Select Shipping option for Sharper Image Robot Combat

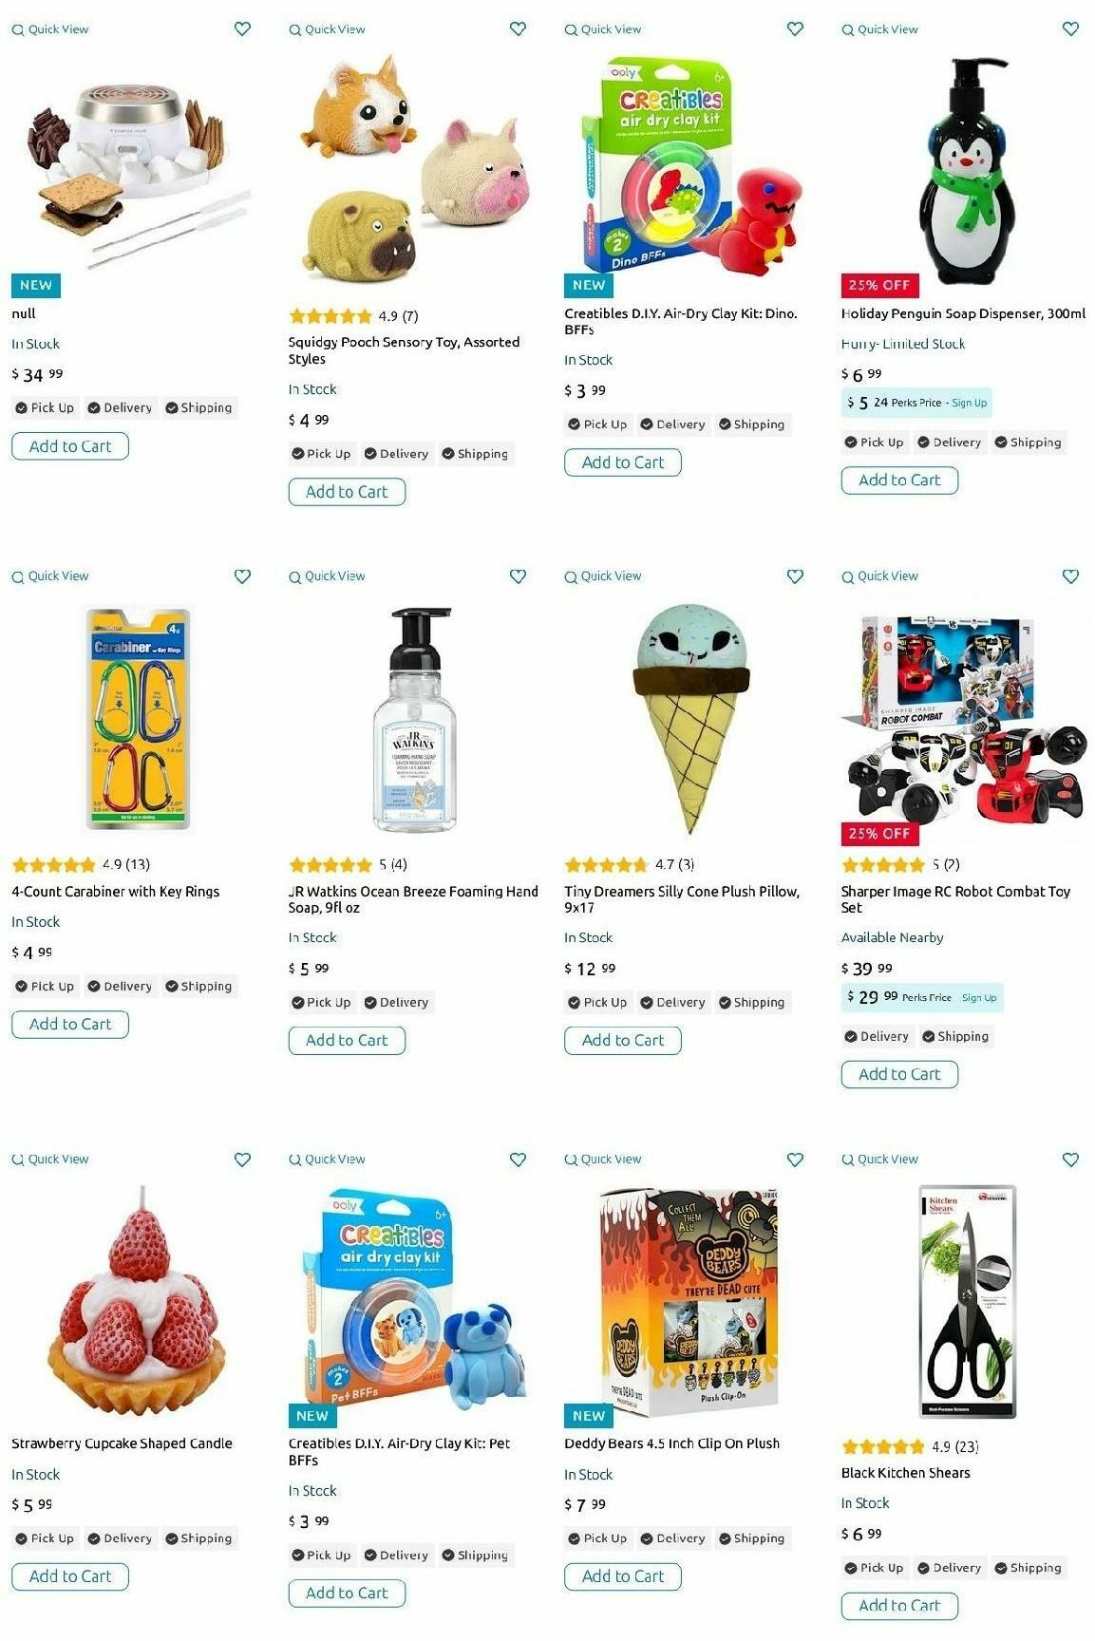(x=955, y=1037)
